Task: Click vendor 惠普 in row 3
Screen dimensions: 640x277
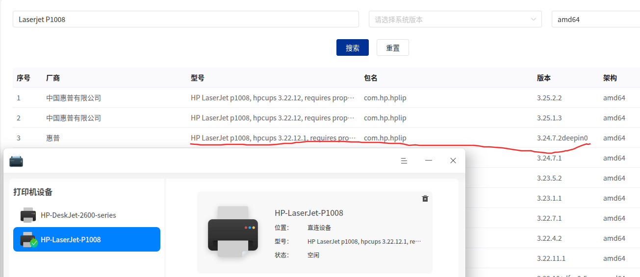Action: pos(53,138)
